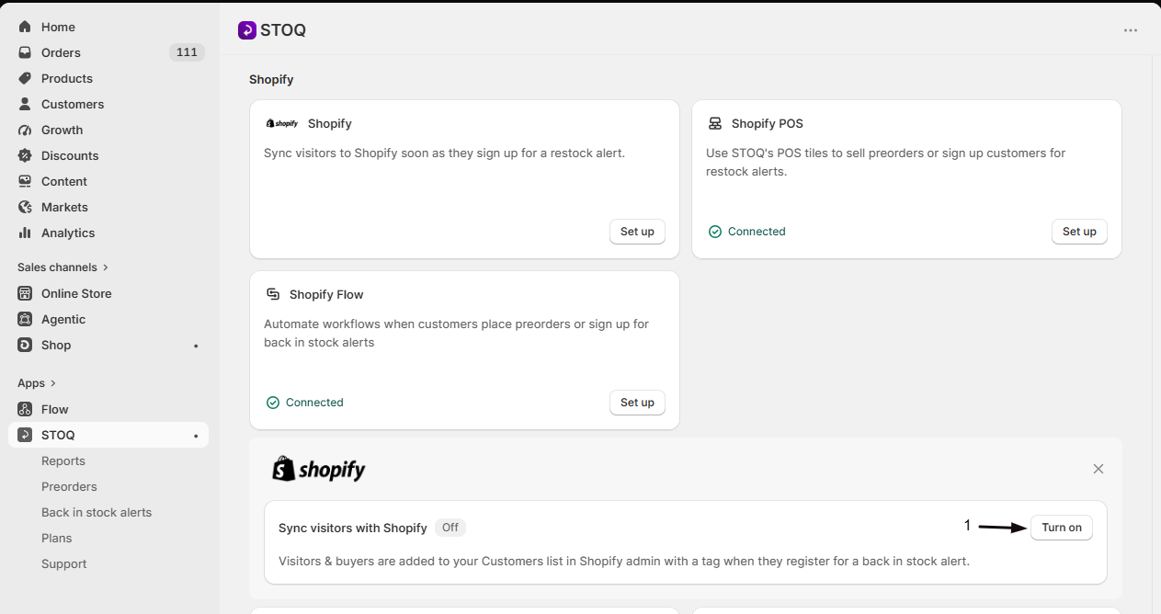Click the Off status badge
Viewport: 1161px width, 614px height.
pos(450,528)
